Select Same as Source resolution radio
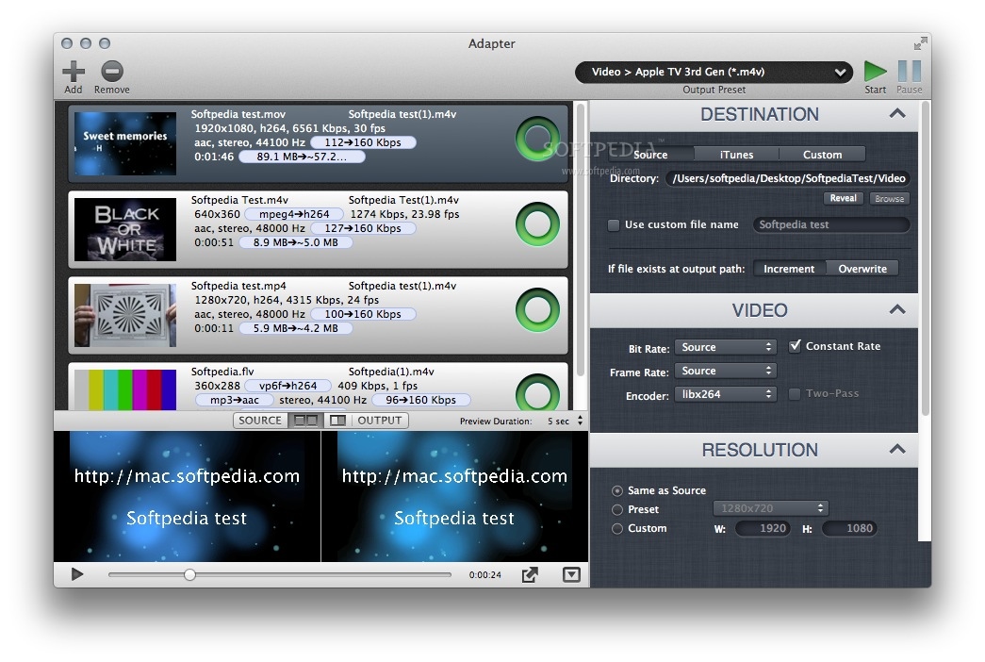985x662 pixels. [617, 490]
